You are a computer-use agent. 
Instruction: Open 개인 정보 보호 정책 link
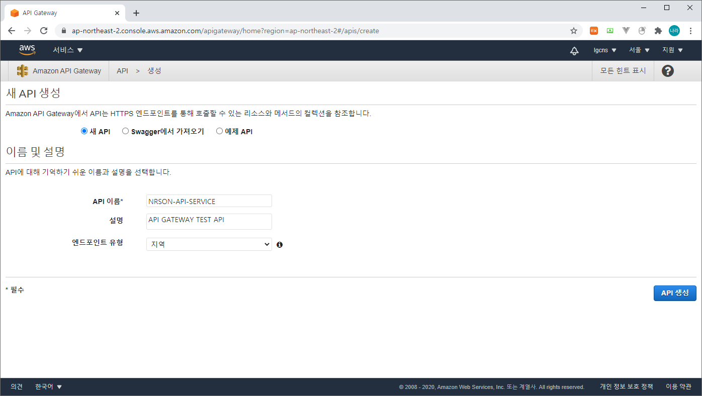point(626,387)
